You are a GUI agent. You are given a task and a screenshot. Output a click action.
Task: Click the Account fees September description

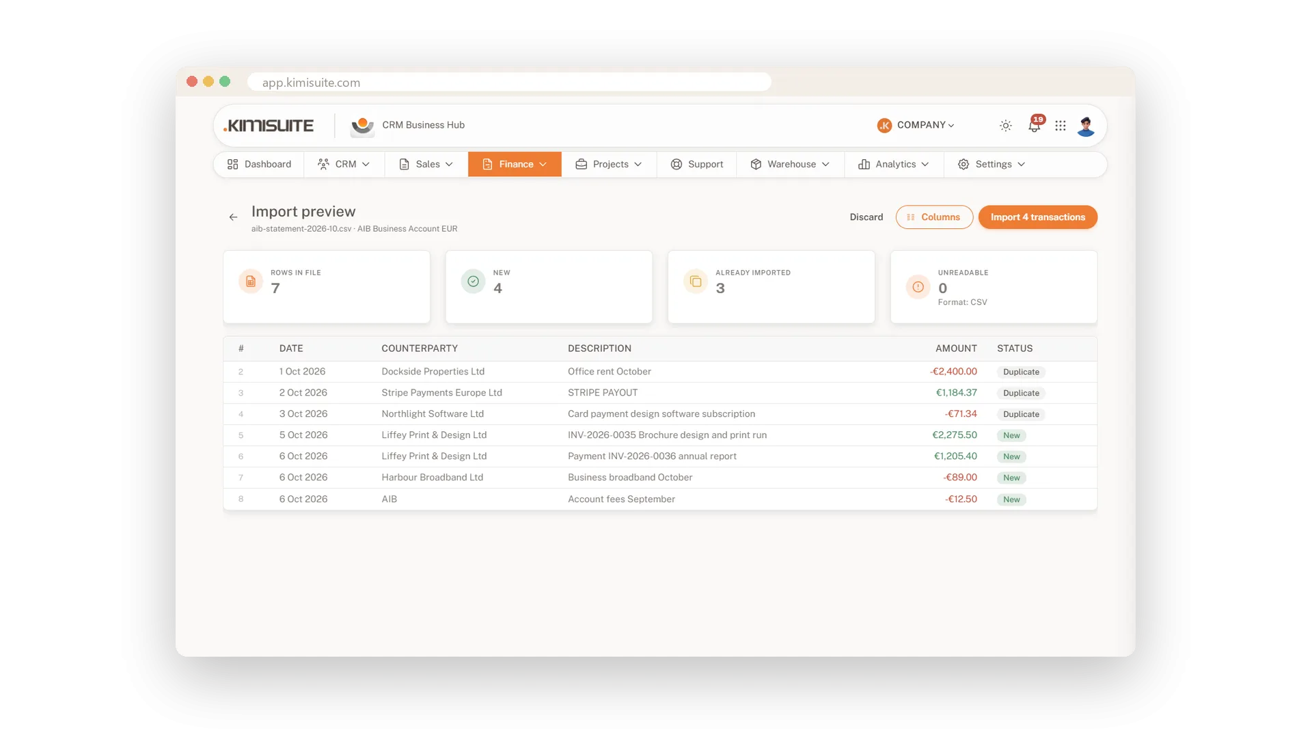[621, 500]
